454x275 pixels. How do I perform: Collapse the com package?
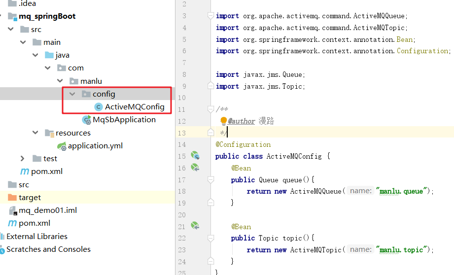(x=48, y=68)
